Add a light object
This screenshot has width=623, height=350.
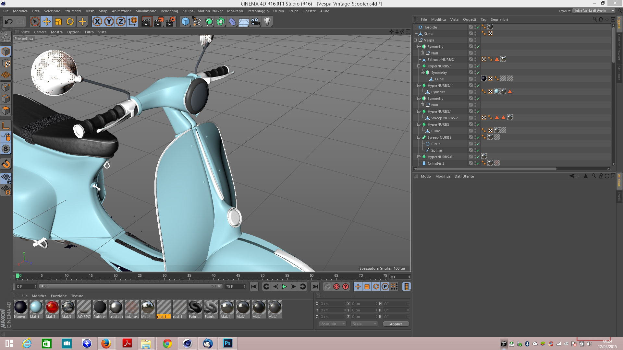[267, 22]
